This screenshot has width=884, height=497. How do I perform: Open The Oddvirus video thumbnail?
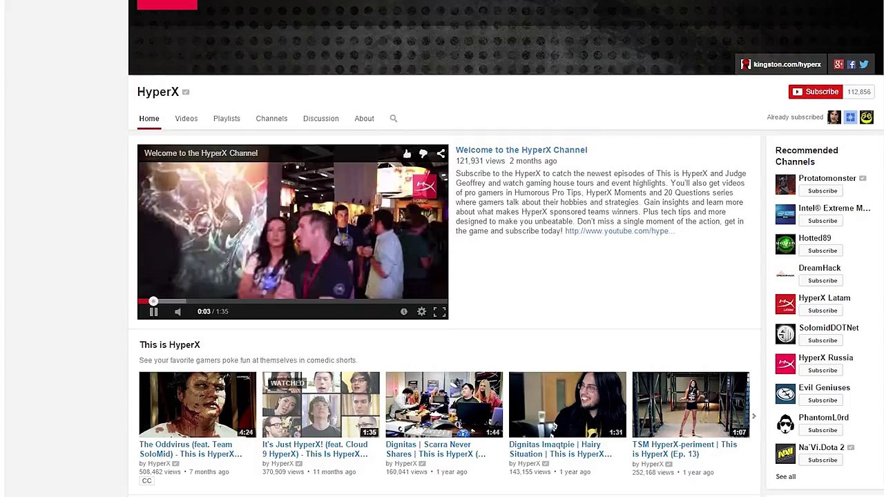point(198,405)
